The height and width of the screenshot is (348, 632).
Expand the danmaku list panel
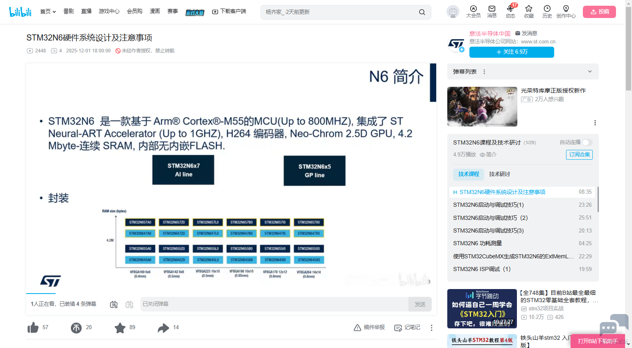click(x=590, y=72)
